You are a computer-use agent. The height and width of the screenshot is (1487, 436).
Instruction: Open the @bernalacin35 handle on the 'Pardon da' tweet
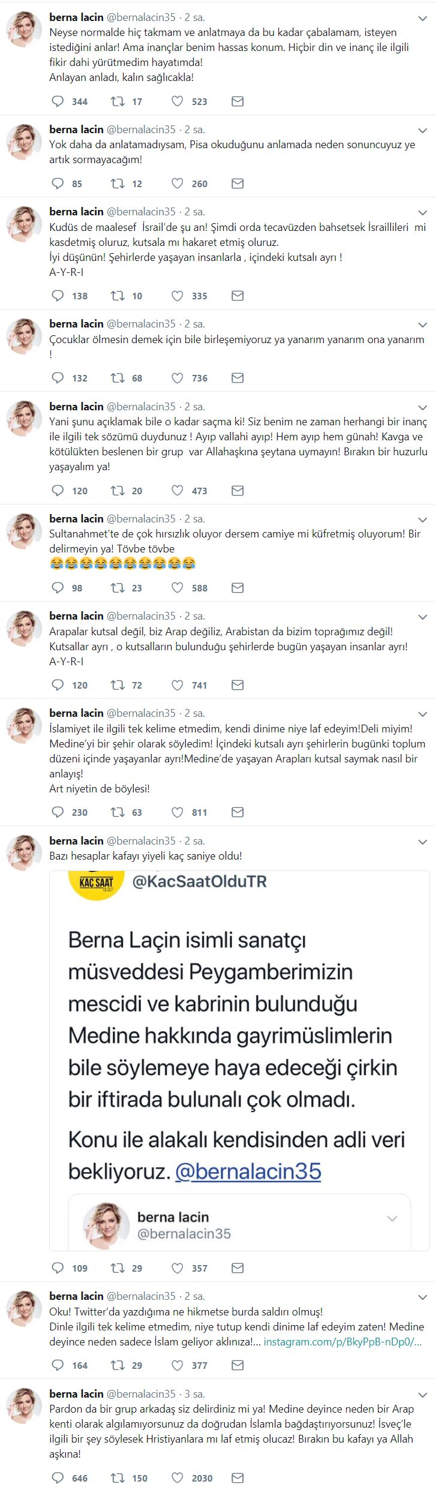[141, 1394]
